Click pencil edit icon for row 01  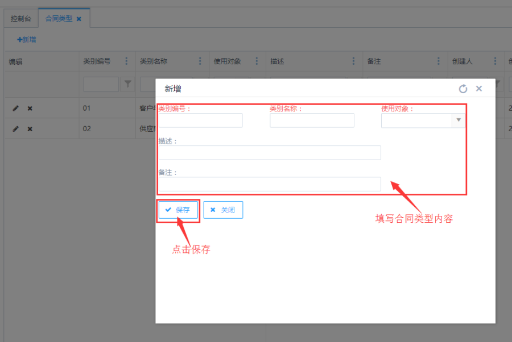[x=16, y=108]
